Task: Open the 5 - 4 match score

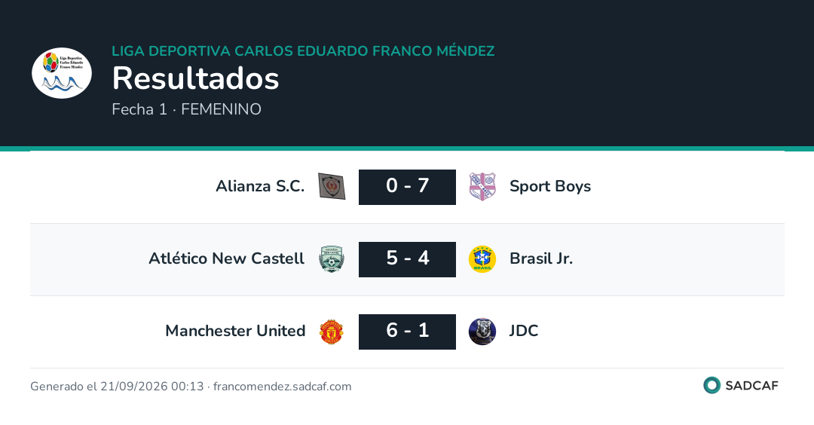Action: click(407, 259)
